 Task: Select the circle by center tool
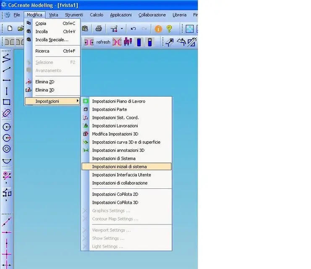tap(7, 127)
